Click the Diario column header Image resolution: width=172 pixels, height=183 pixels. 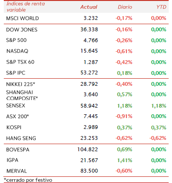(x=125, y=7)
